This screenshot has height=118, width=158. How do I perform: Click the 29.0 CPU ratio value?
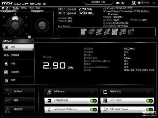click(126, 52)
